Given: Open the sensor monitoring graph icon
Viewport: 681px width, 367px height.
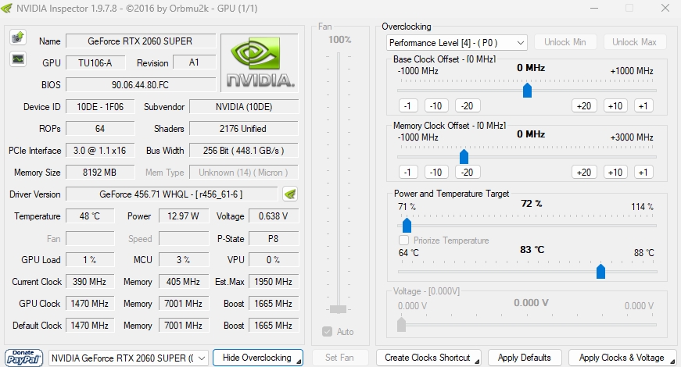Looking at the screenshot, I should (x=18, y=59).
